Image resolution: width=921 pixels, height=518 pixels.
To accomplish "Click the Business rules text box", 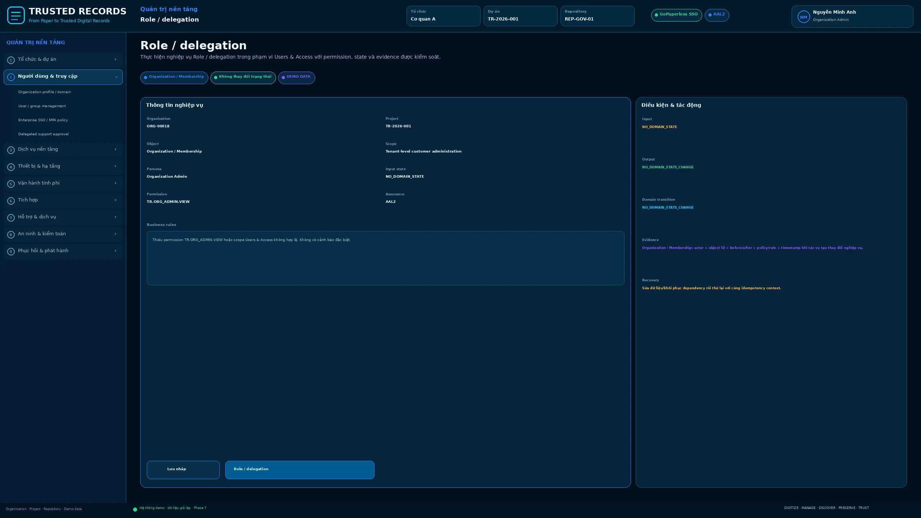I will point(385,258).
